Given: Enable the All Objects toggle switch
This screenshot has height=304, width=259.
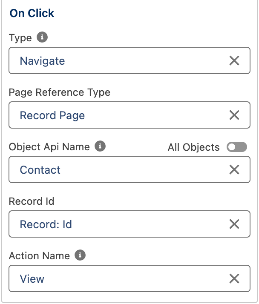Looking at the screenshot, I should (237, 147).
